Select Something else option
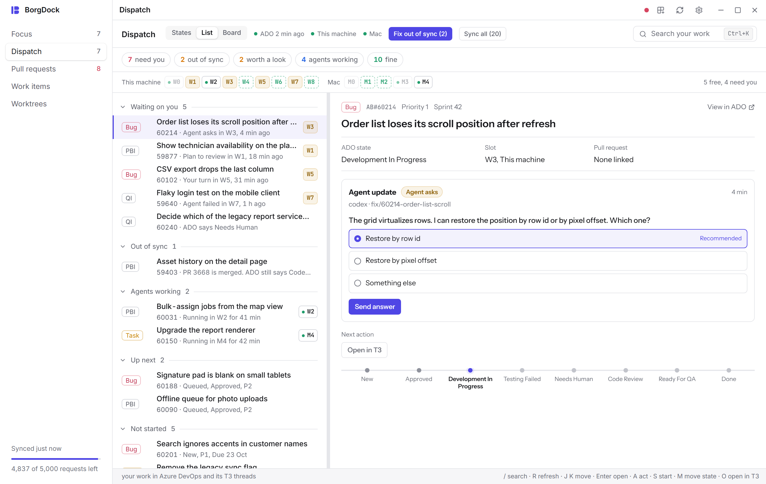The height and width of the screenshot is (484, 766). [548, 283]
